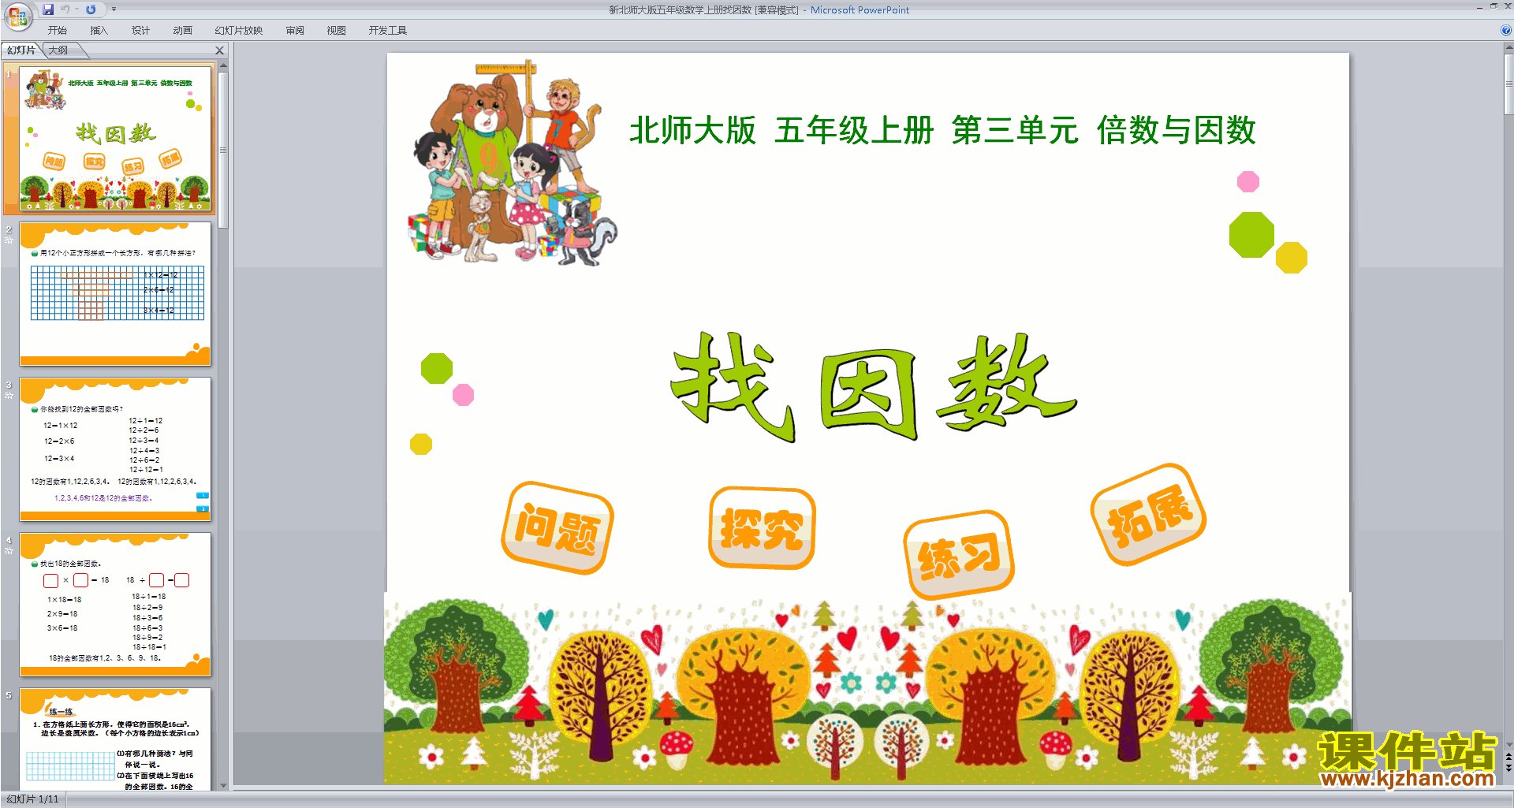
Task: Open the 设计 ribbon tab
Action: pyautogui.click(x=140, y=31)
